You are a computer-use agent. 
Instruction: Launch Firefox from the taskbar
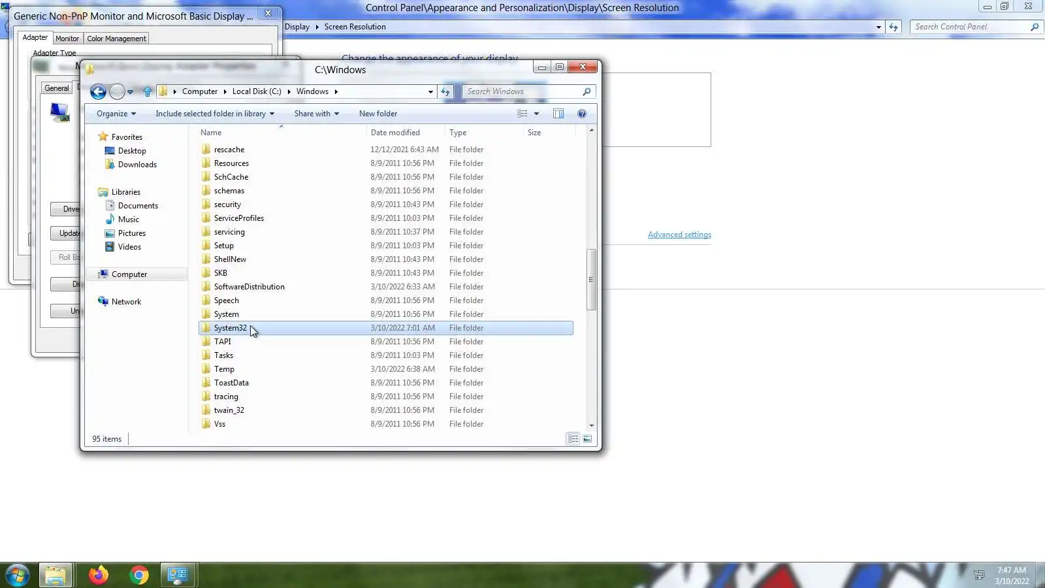pyautogui.click(x=99, y=576)
